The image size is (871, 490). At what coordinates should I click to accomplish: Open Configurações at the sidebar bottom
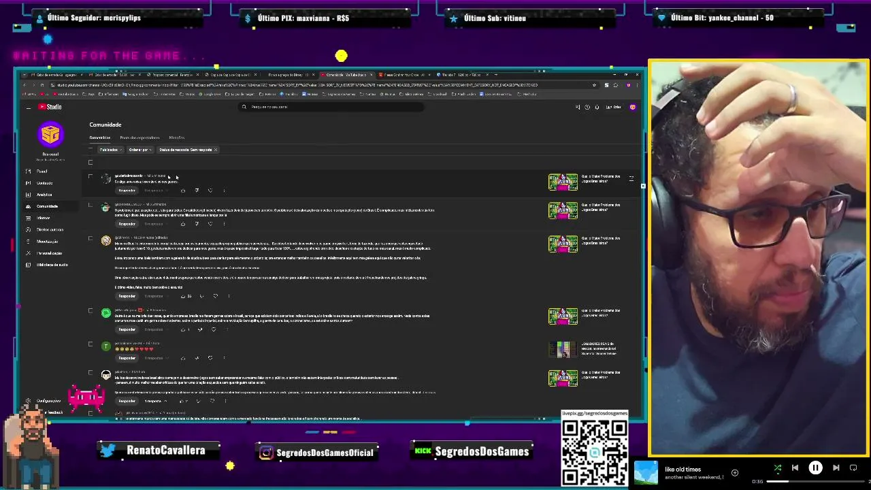48,401
